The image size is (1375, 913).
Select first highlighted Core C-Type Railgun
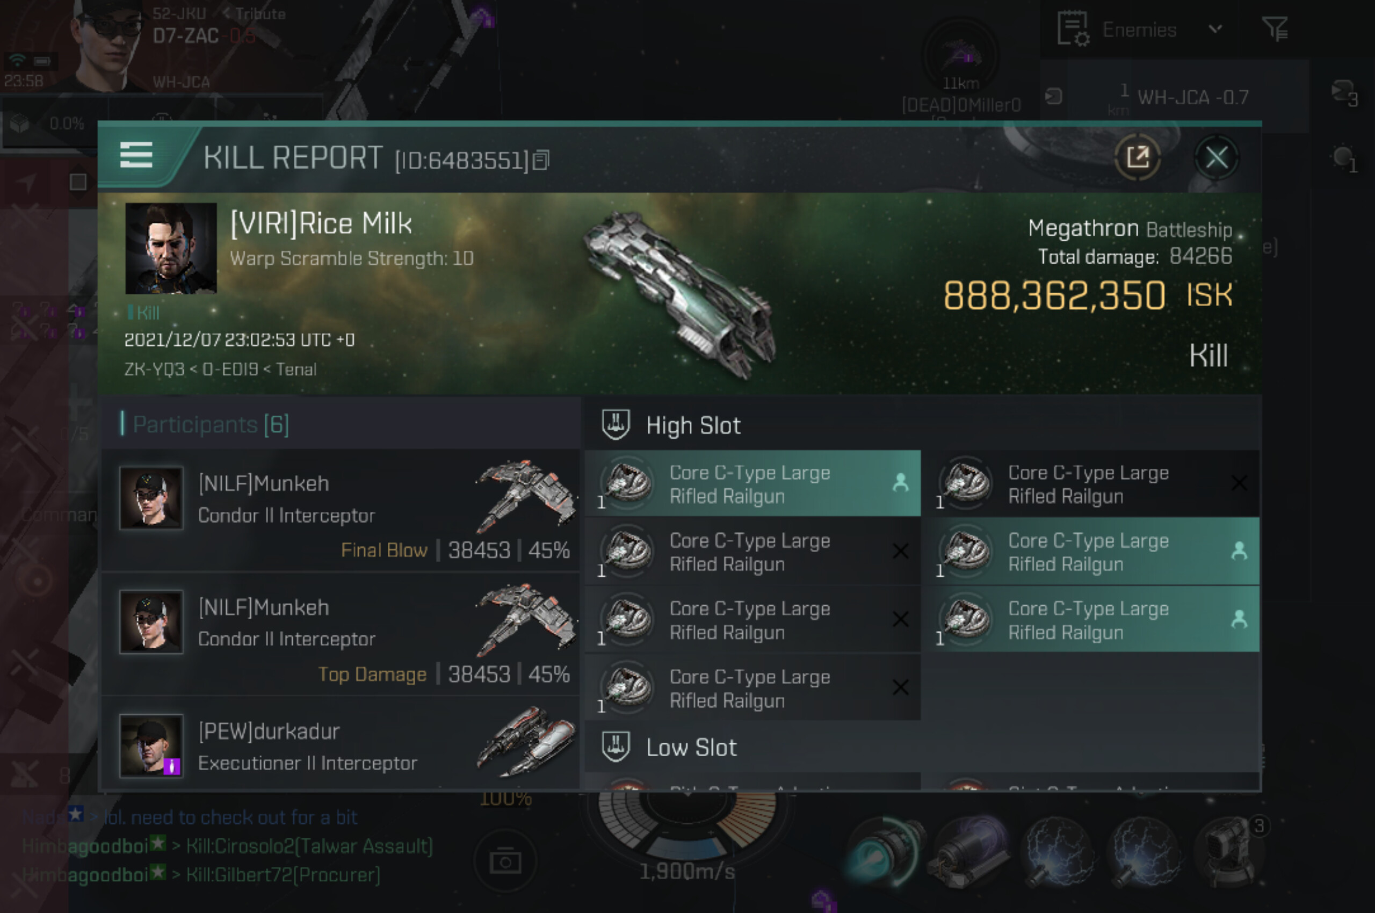752,483
